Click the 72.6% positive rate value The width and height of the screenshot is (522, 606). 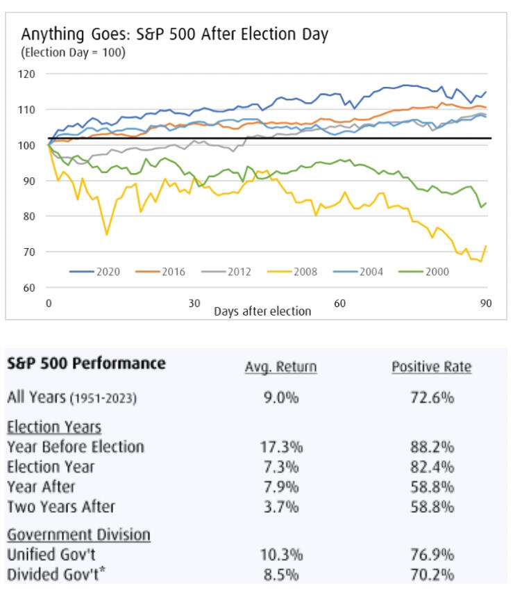point(432,398)
